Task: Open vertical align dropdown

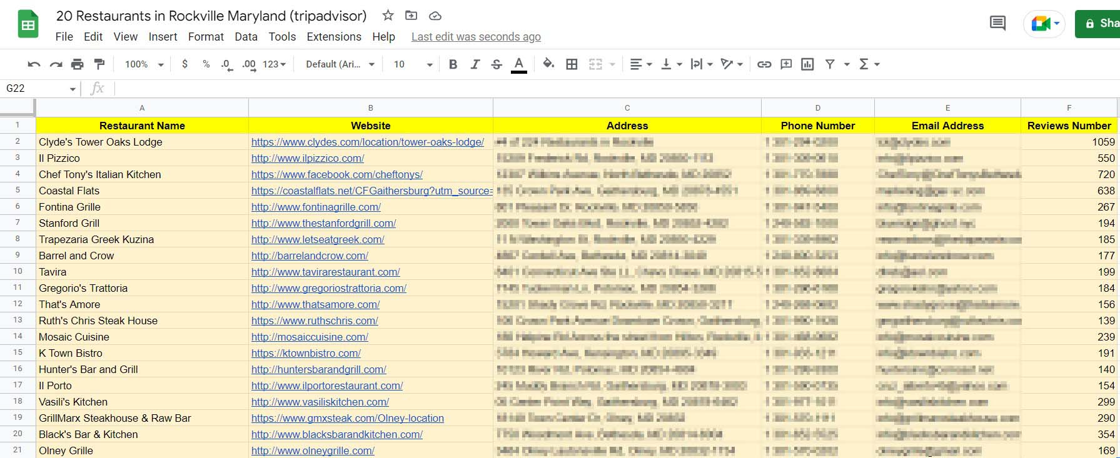Action: coord(671,64)
